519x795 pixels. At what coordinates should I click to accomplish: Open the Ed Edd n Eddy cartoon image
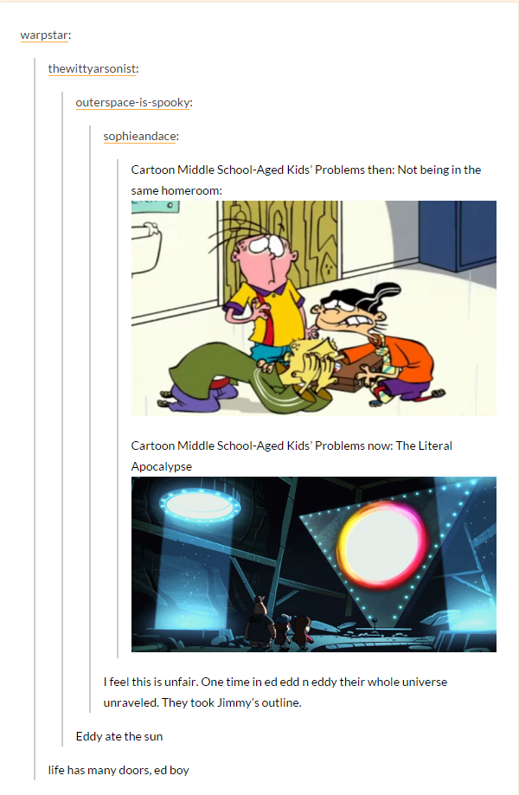pyautogui.click(x=314, y=308)
